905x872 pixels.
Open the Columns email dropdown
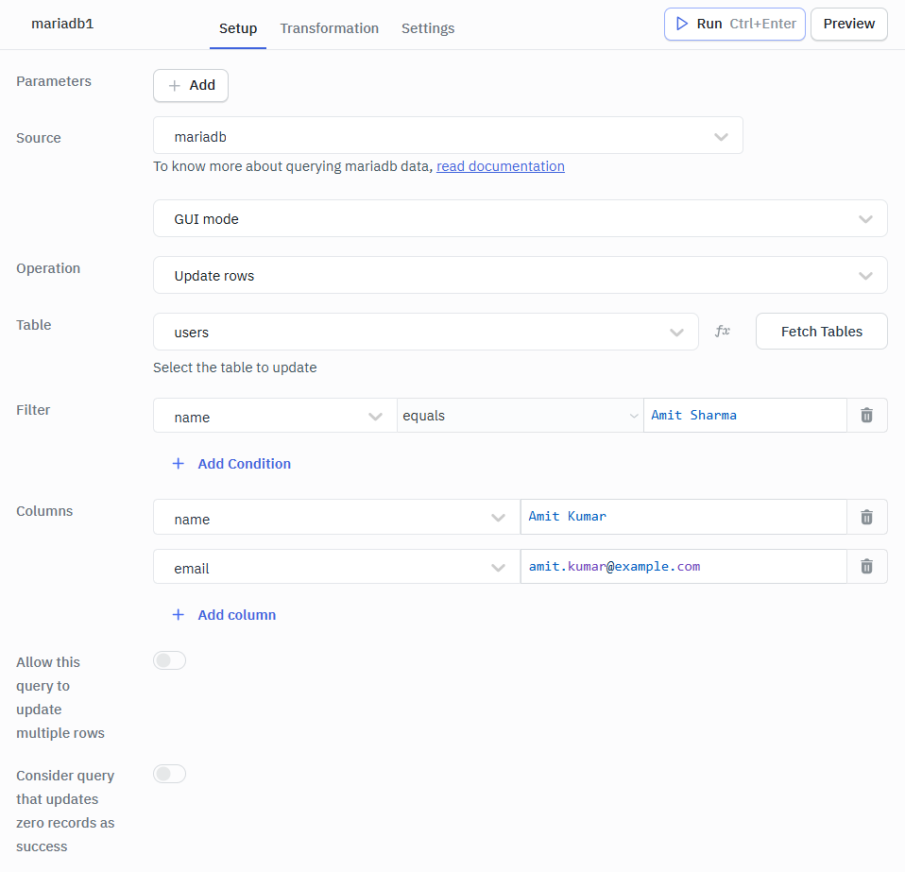(336, 567)
